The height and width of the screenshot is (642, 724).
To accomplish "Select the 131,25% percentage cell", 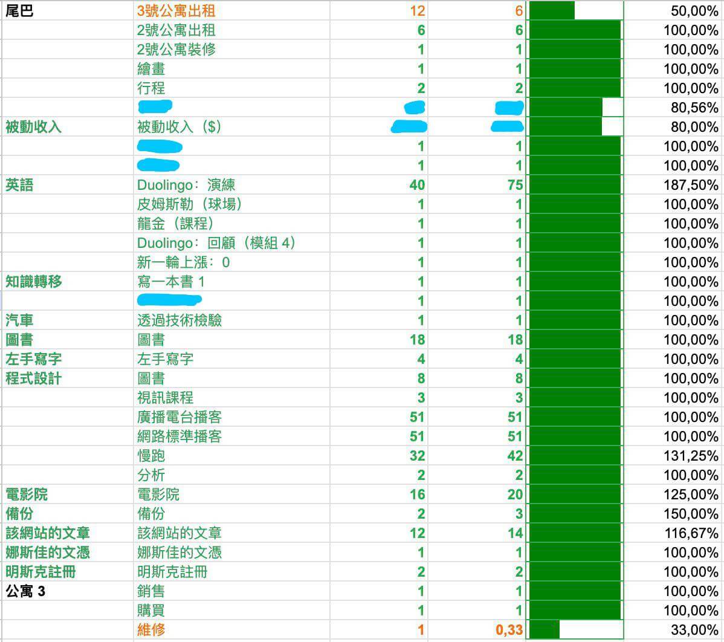I will (672, 456).
